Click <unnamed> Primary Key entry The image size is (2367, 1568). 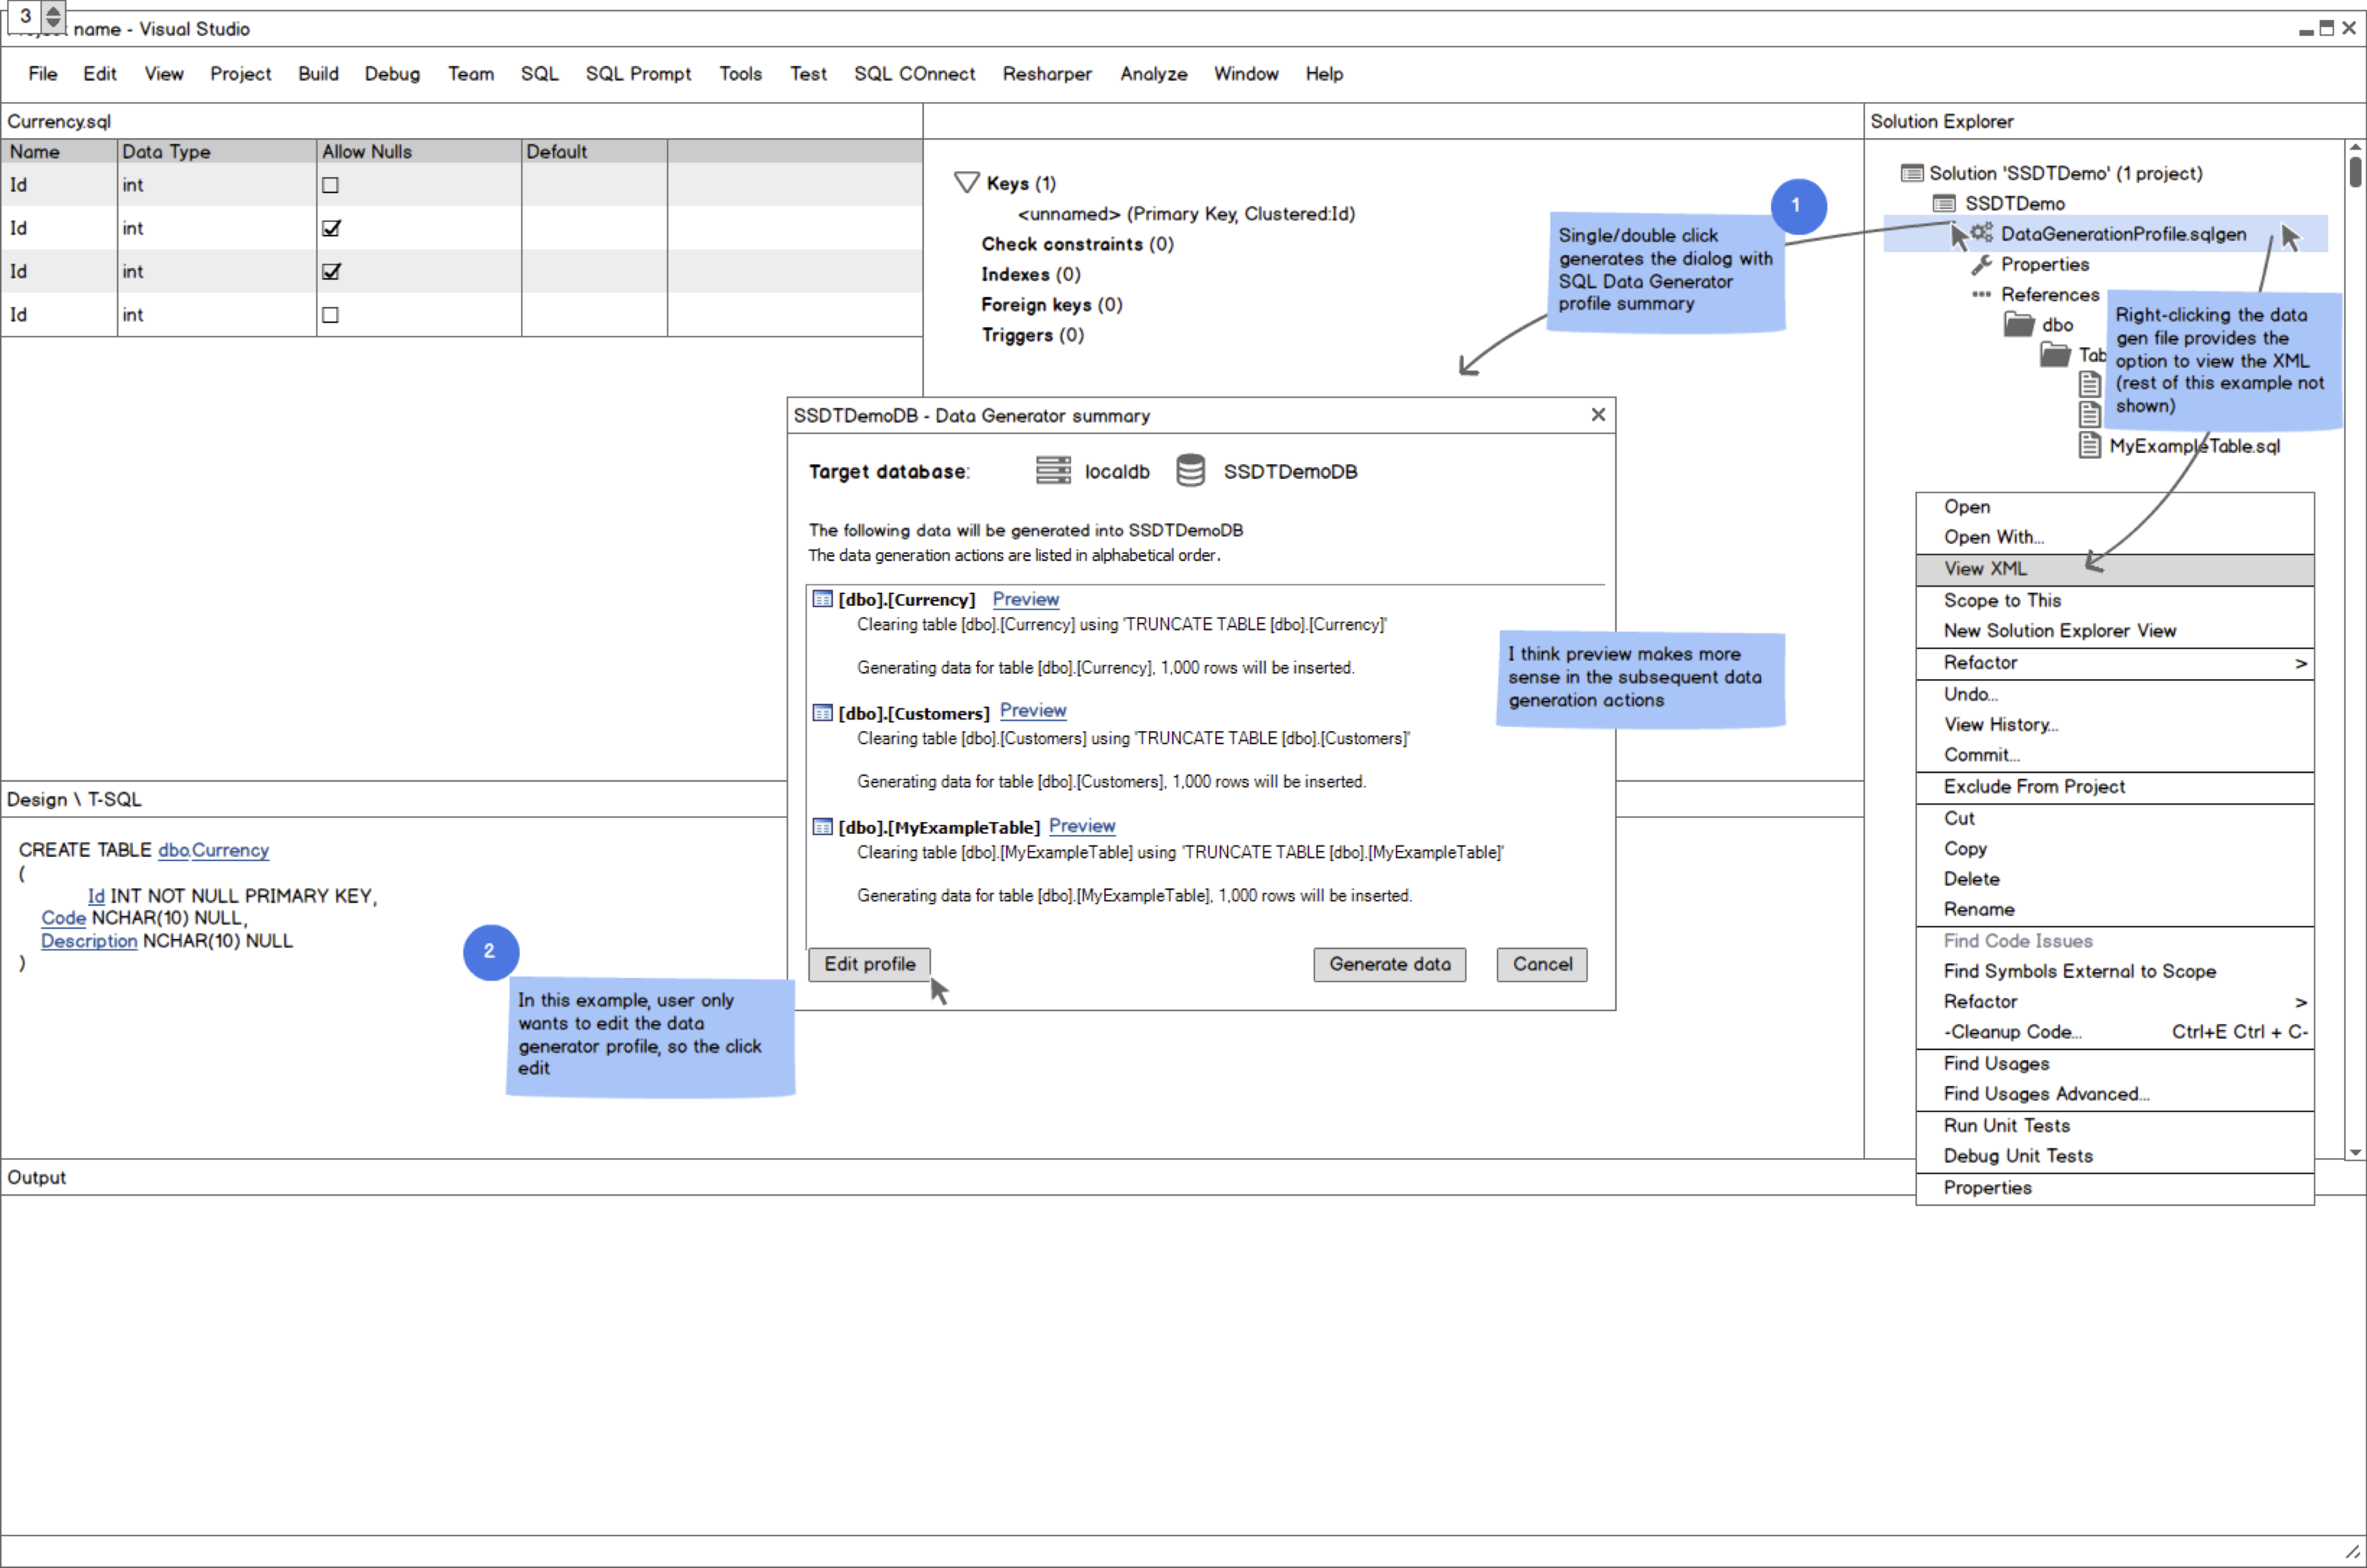click(x=1185, y=214)
